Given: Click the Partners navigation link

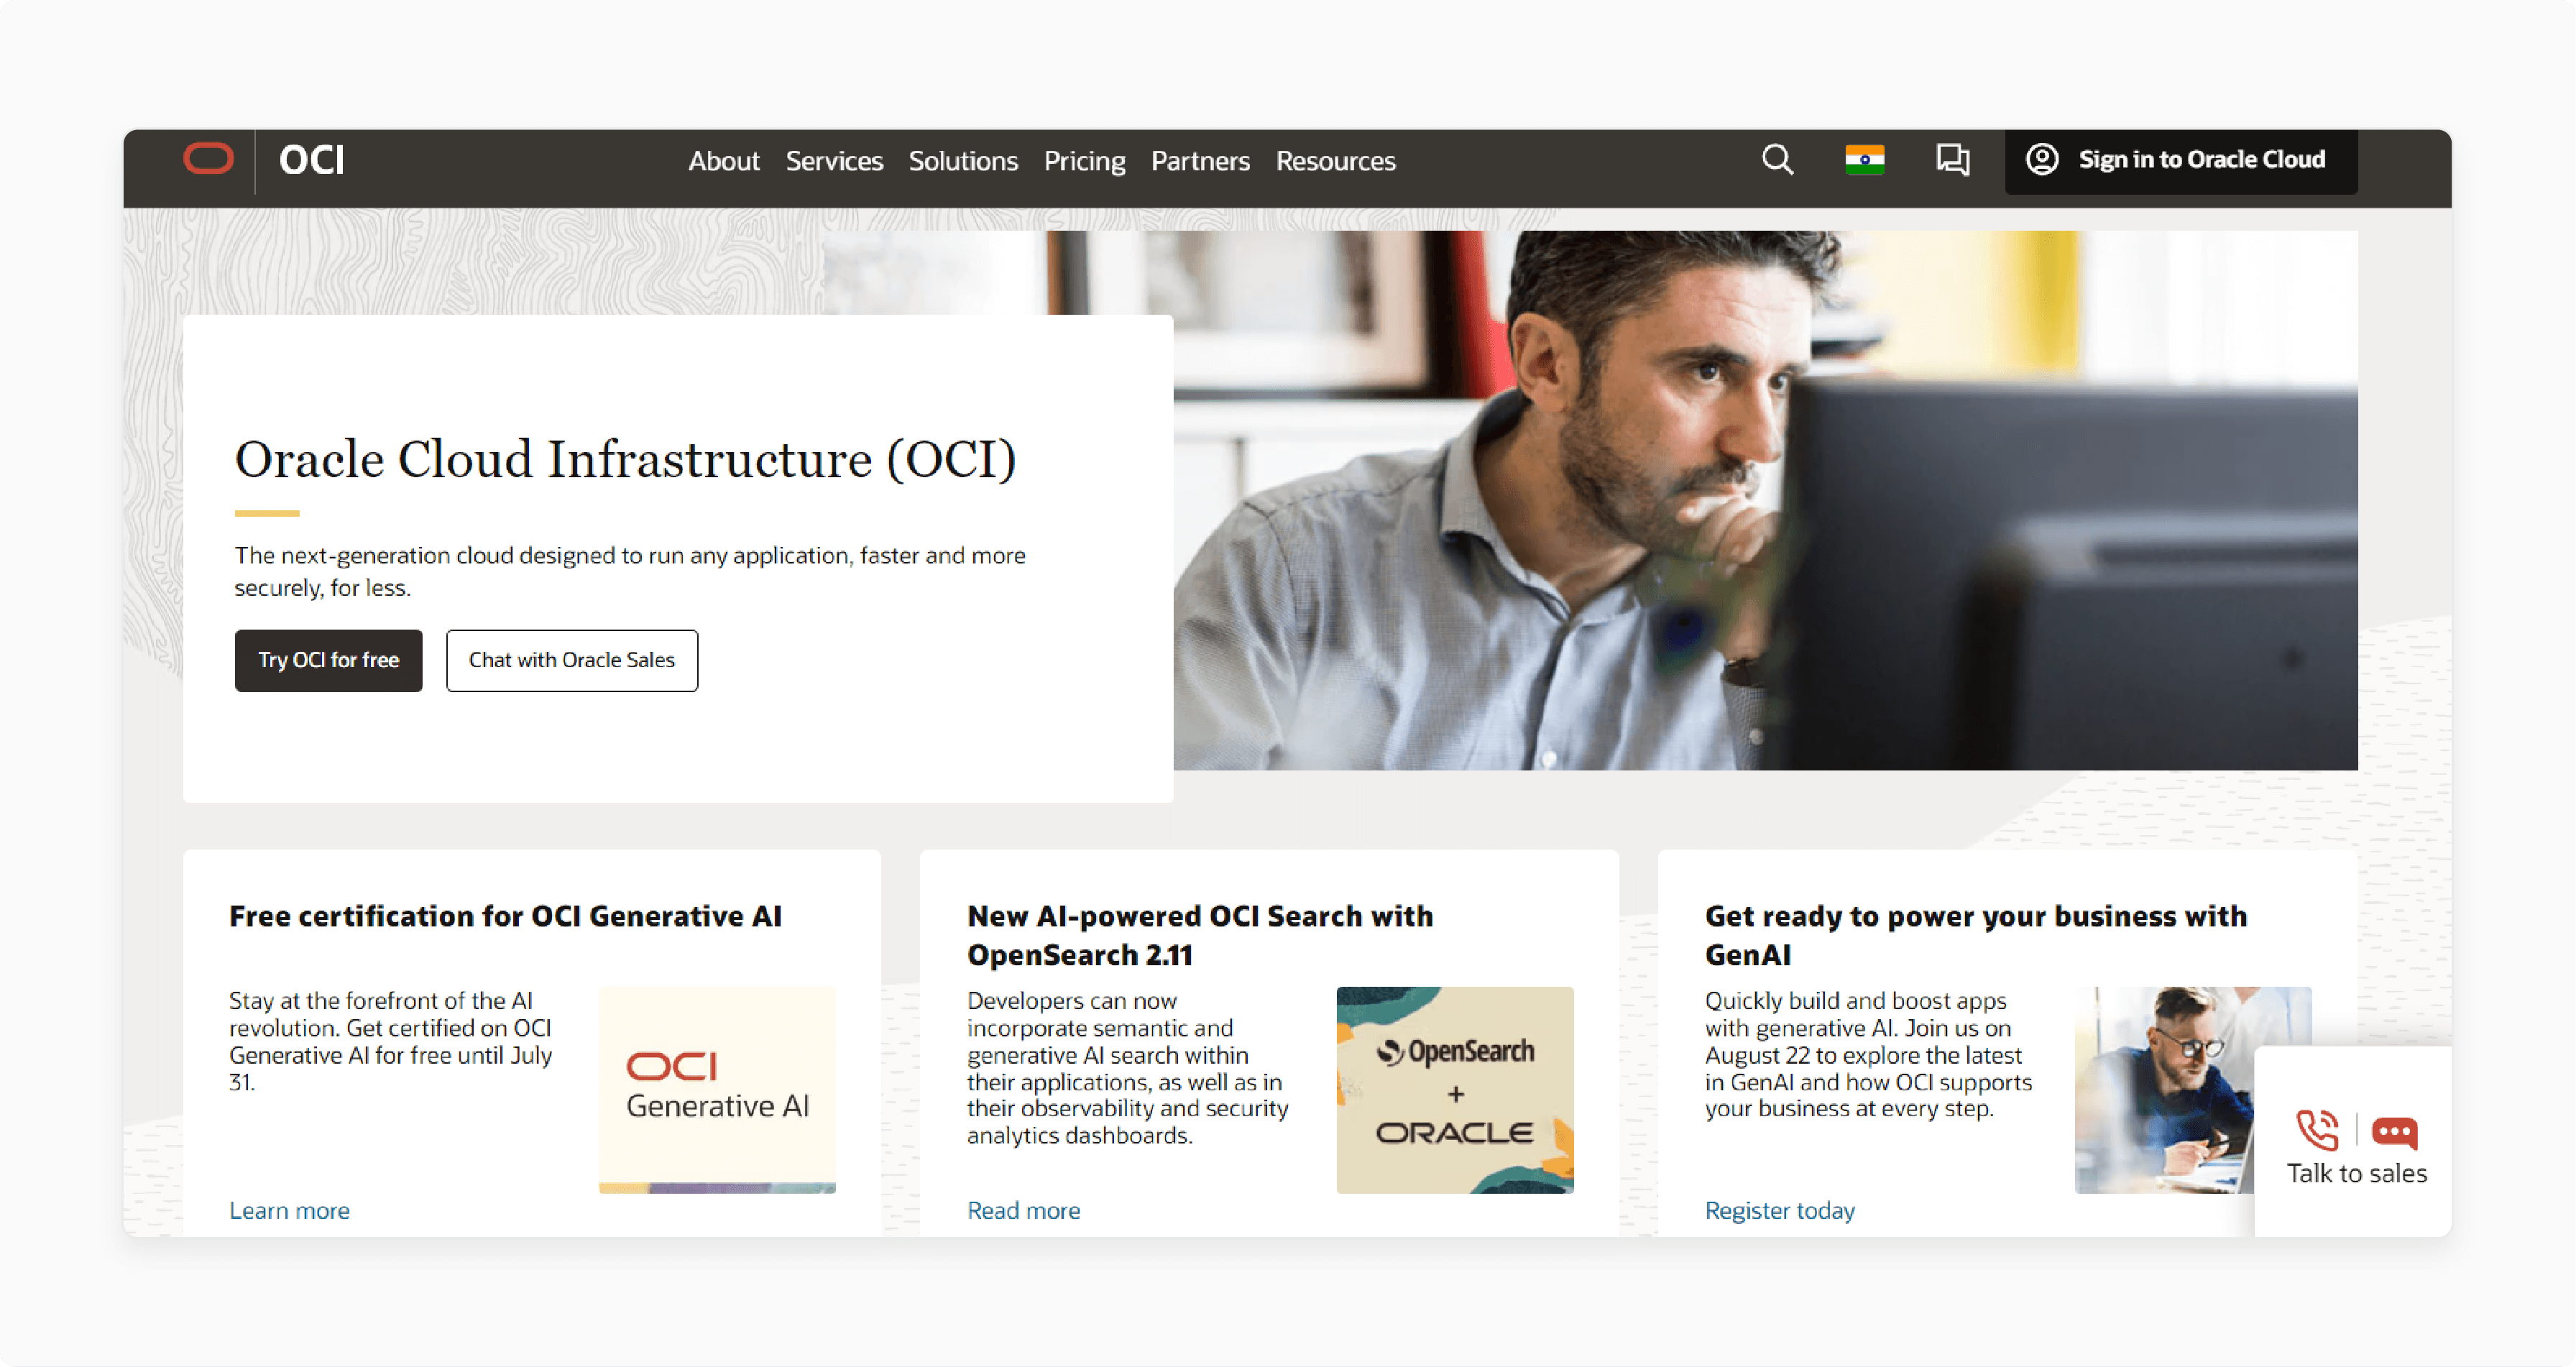Looking at the screenshot, I should click(1201, 160).
